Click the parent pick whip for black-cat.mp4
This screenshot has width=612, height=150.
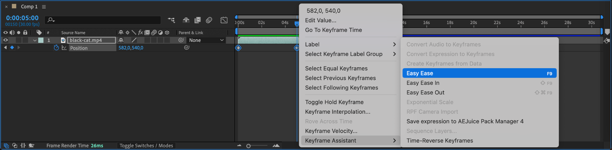tap(181, 40)
